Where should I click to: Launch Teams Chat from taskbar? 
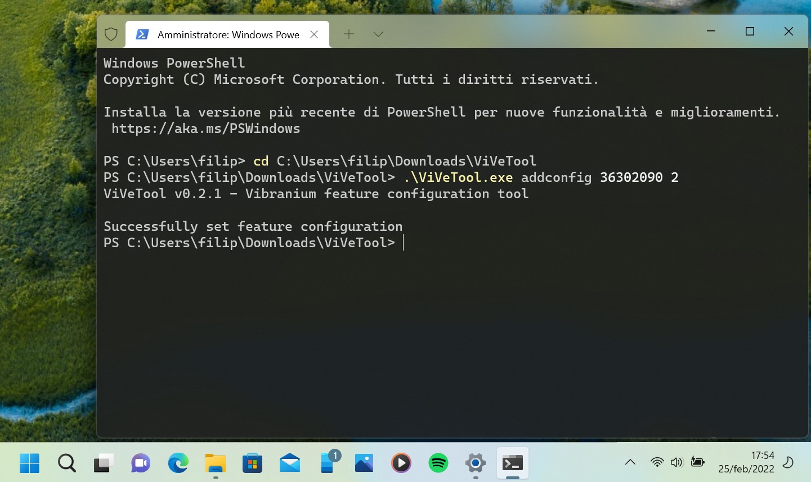coord(141,463)
